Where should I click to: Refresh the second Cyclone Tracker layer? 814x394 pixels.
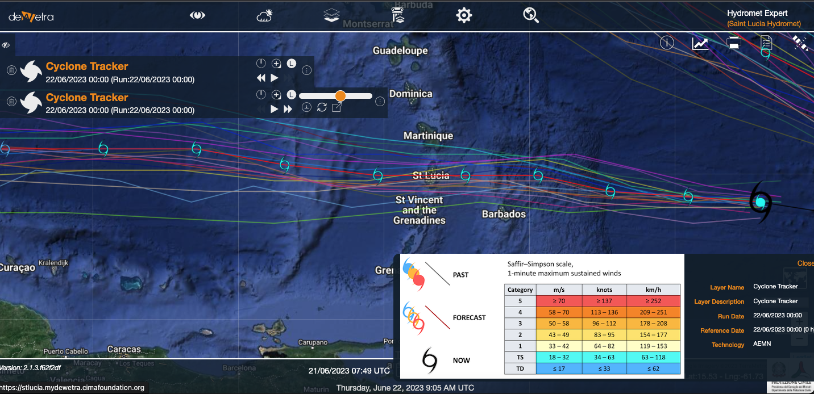tap(322, 107)
